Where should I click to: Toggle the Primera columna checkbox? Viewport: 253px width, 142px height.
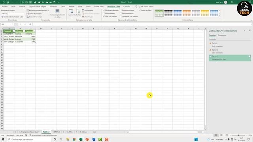[121, 10]
